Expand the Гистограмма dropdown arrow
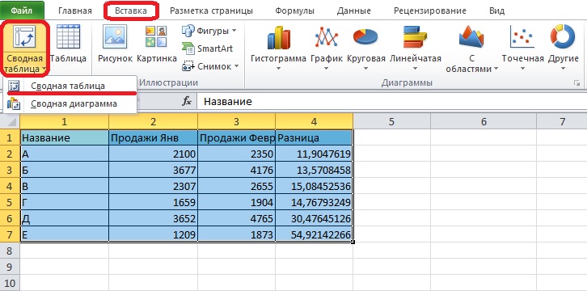587x291 pixels. coord(278,69)
